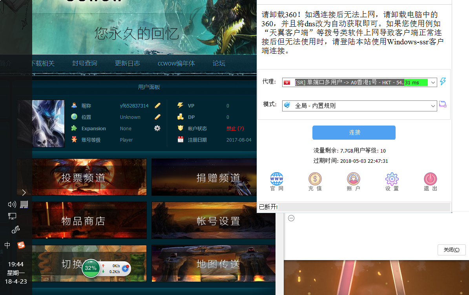469x295 pixels.
Task: Open the 物品商店 banner tile
Action: (x=84, y=221)
